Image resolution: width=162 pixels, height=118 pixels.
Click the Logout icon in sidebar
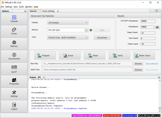coord(14,105)
